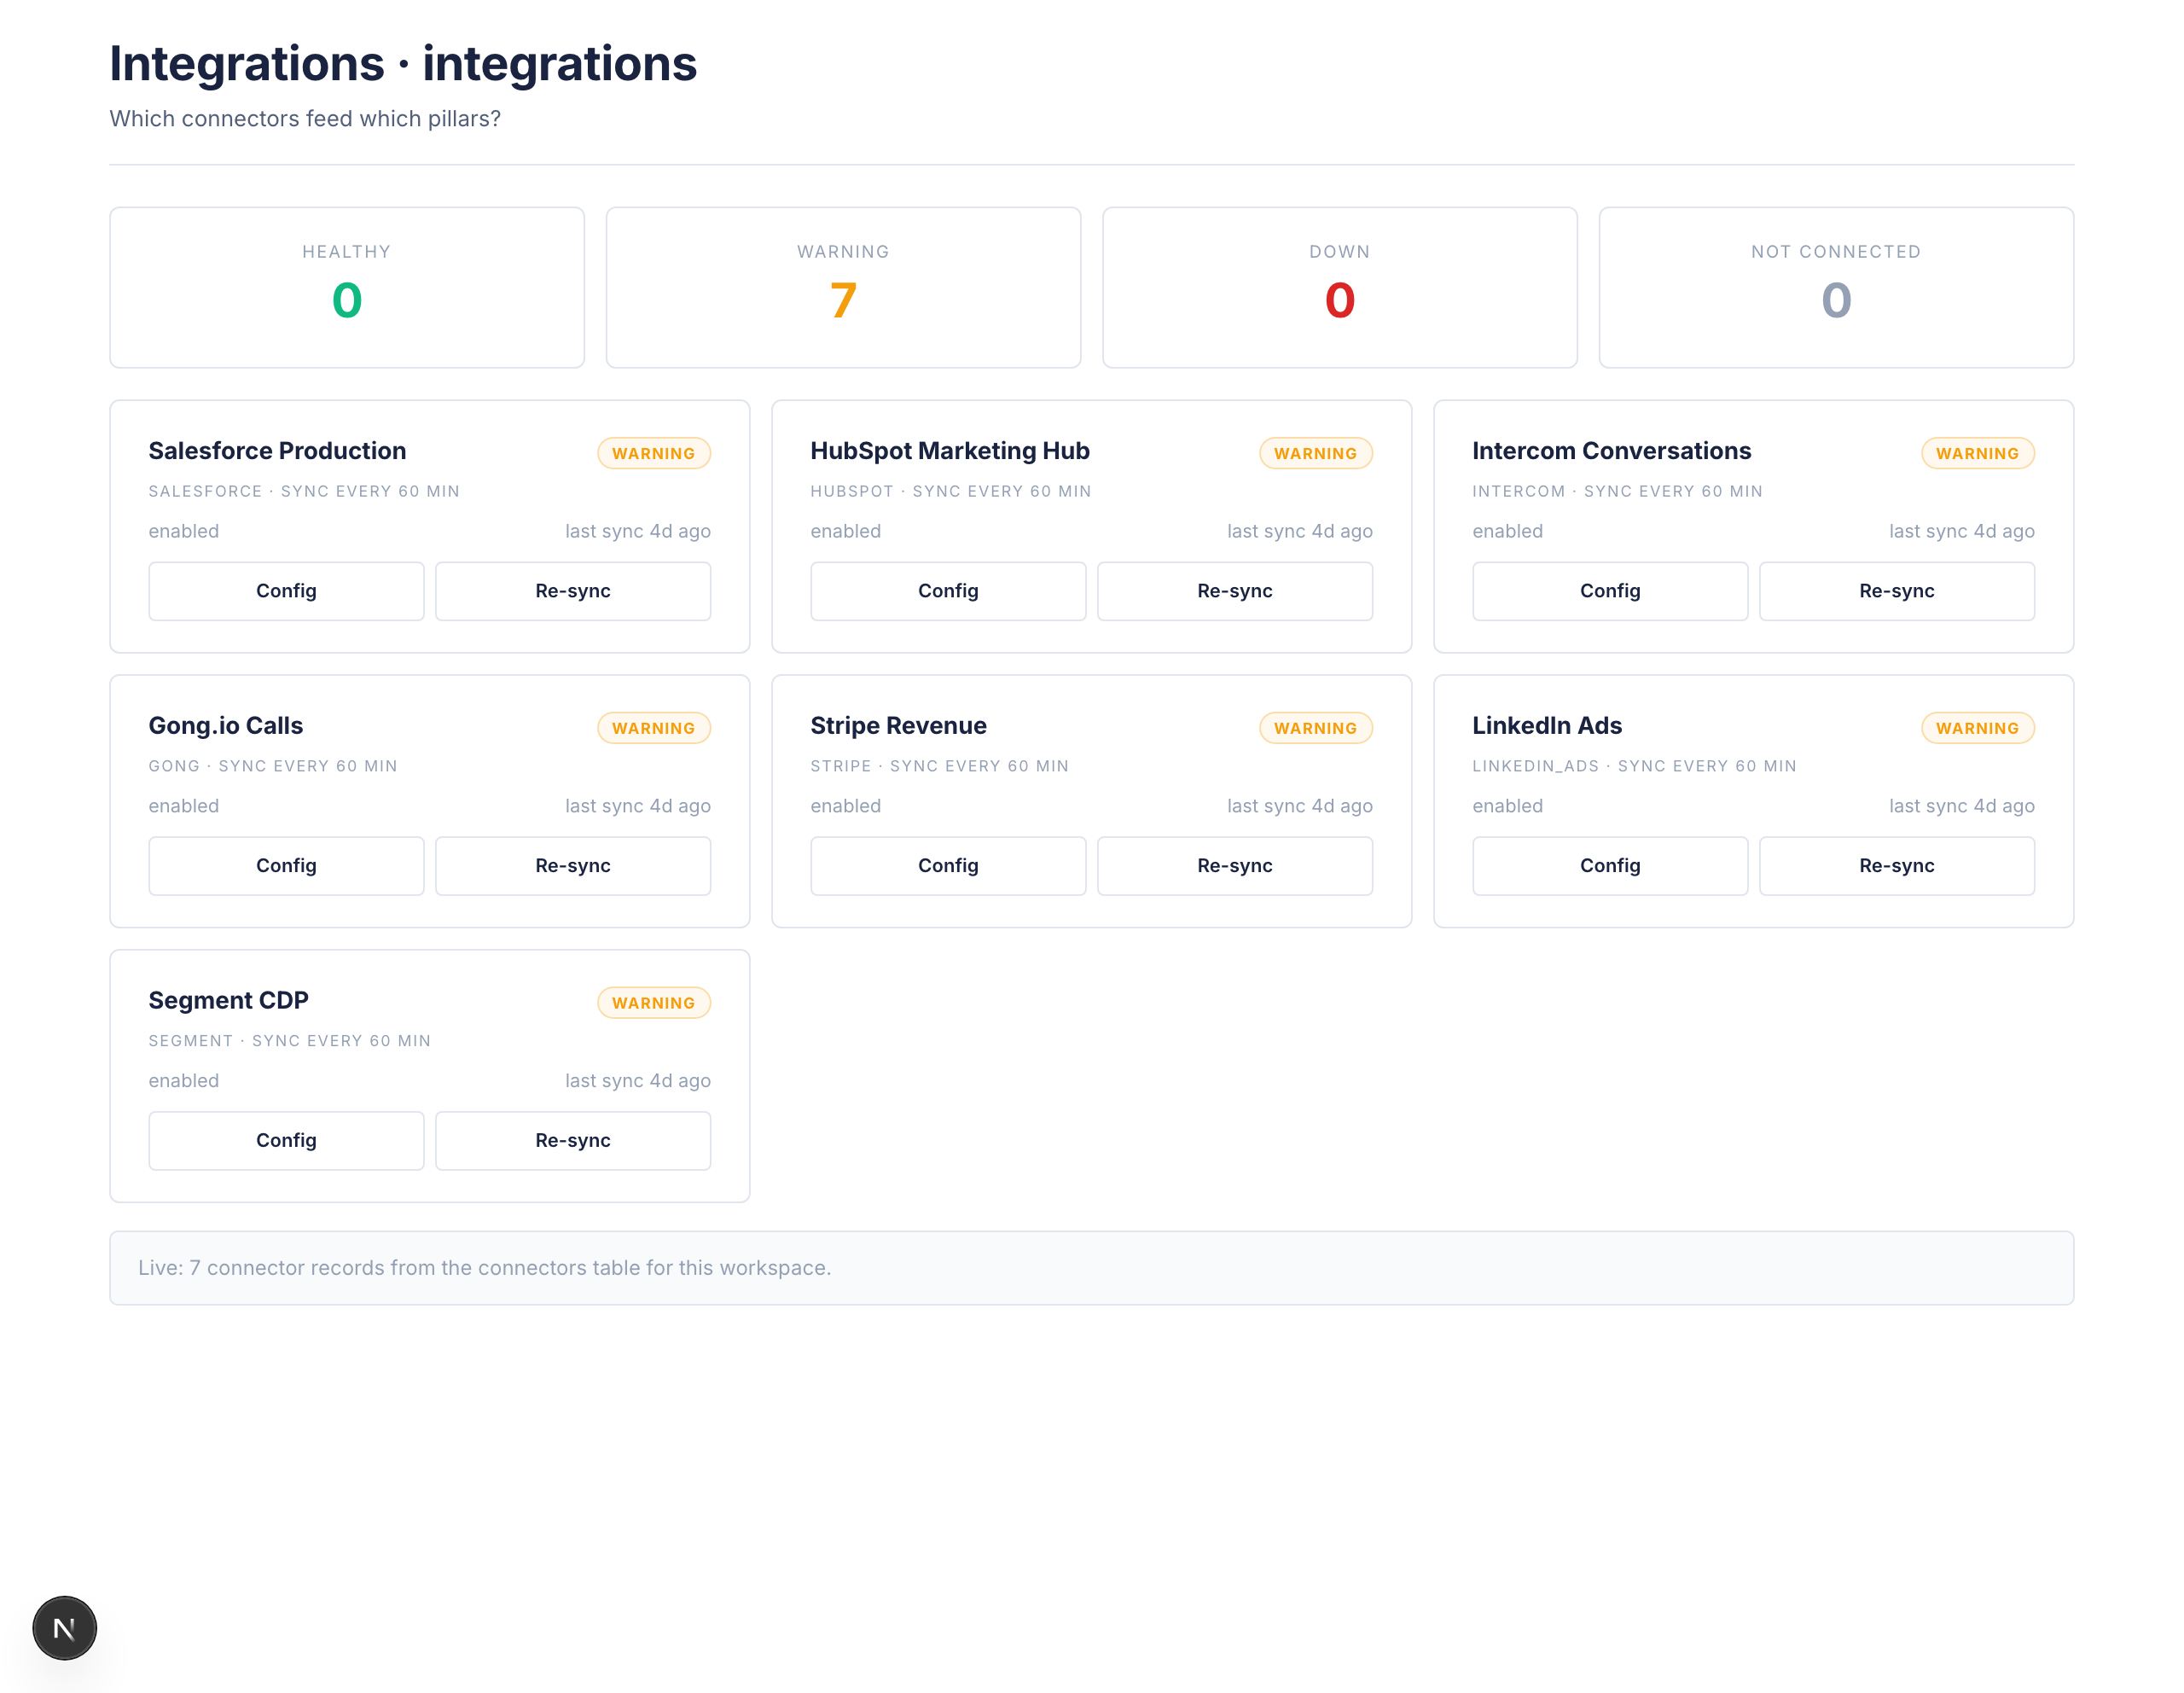Select the Healthy count summary card

347,288
